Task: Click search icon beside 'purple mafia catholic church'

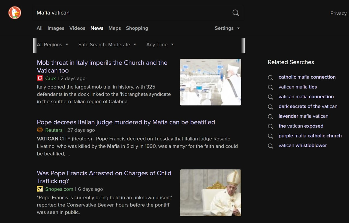Action: point(270,136)
